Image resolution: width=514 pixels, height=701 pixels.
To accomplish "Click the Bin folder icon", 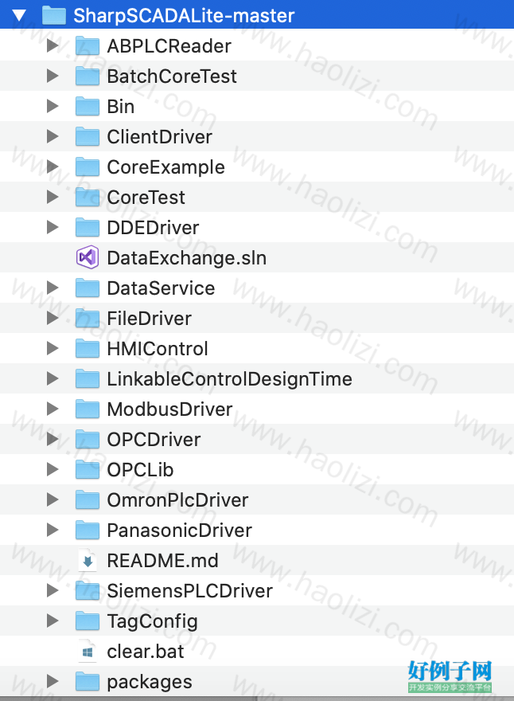I will click(88, 107).
